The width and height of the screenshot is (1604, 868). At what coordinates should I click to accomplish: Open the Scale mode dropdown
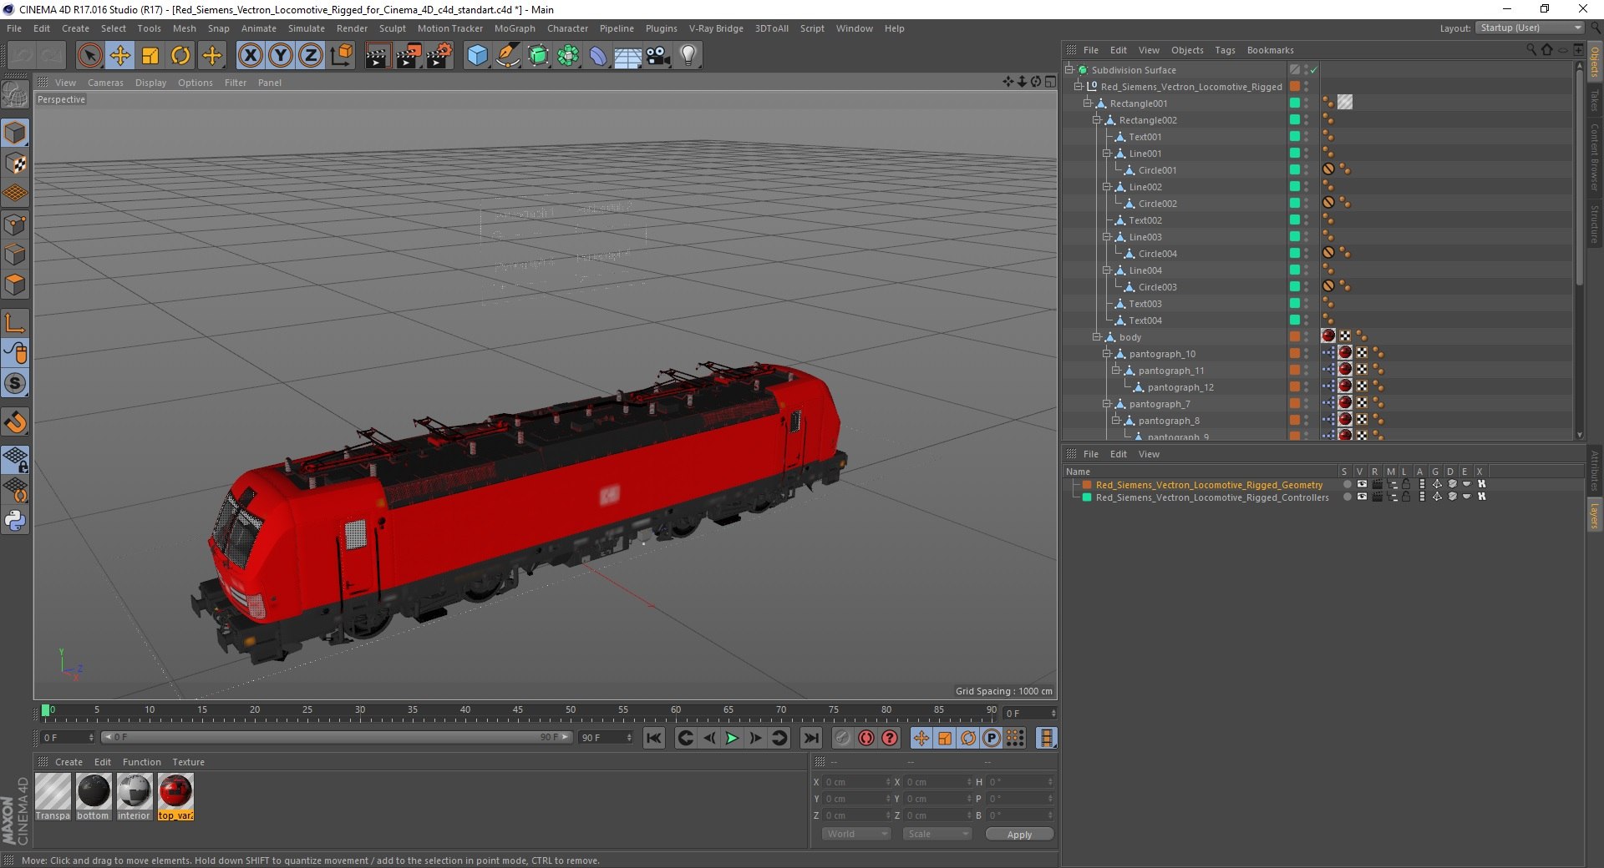(937, 834)
